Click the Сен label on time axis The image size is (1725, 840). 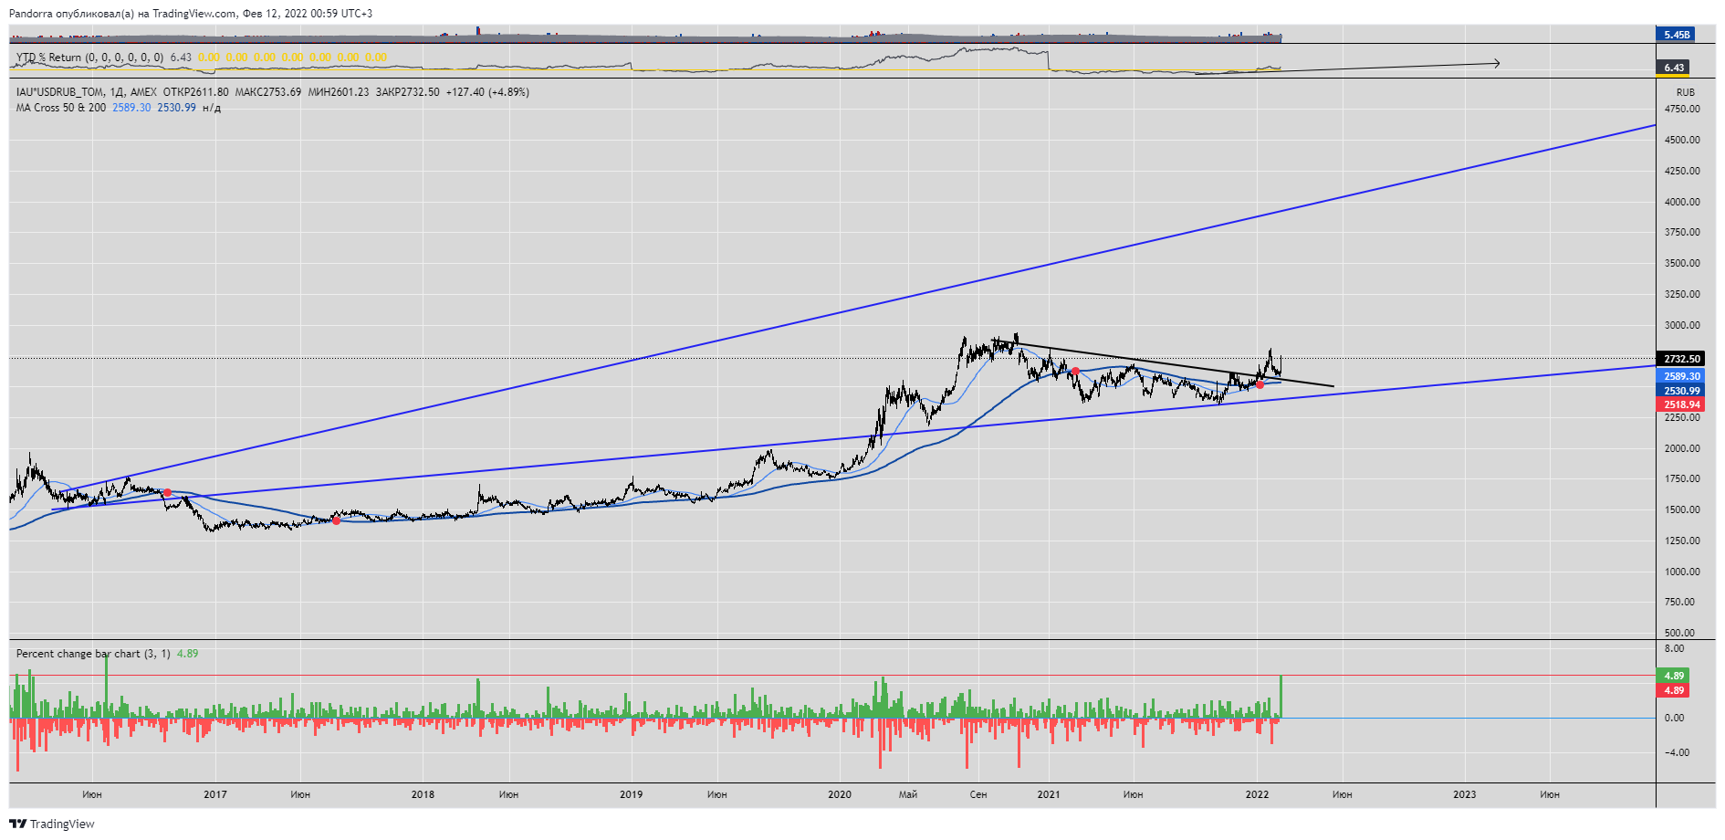click(x=978, y=794)
